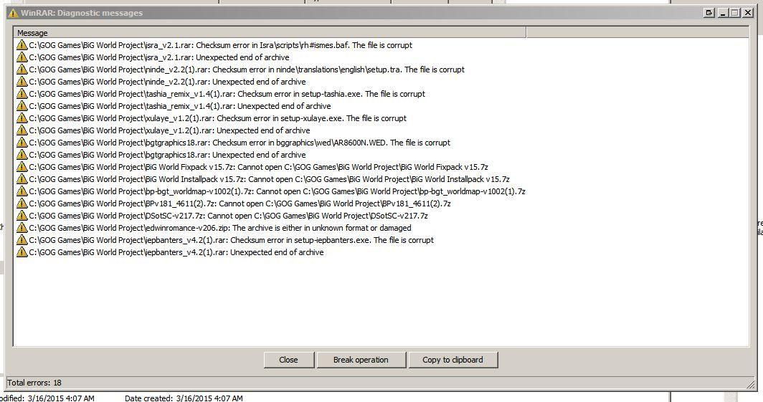Click the WinRAR title bar warning icon
Viewport: 763px width, 402px height.
(13, 13)
